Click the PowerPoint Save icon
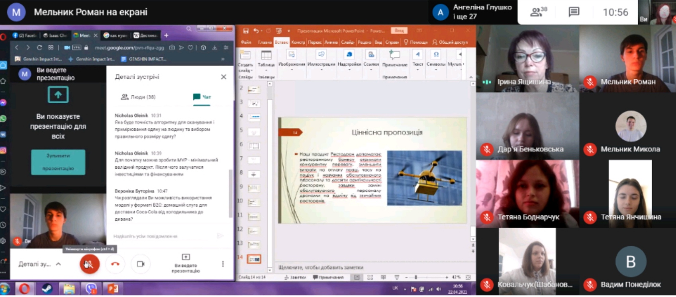The width and height of the screenshot is (676, 297). click(x=246, y=31)
